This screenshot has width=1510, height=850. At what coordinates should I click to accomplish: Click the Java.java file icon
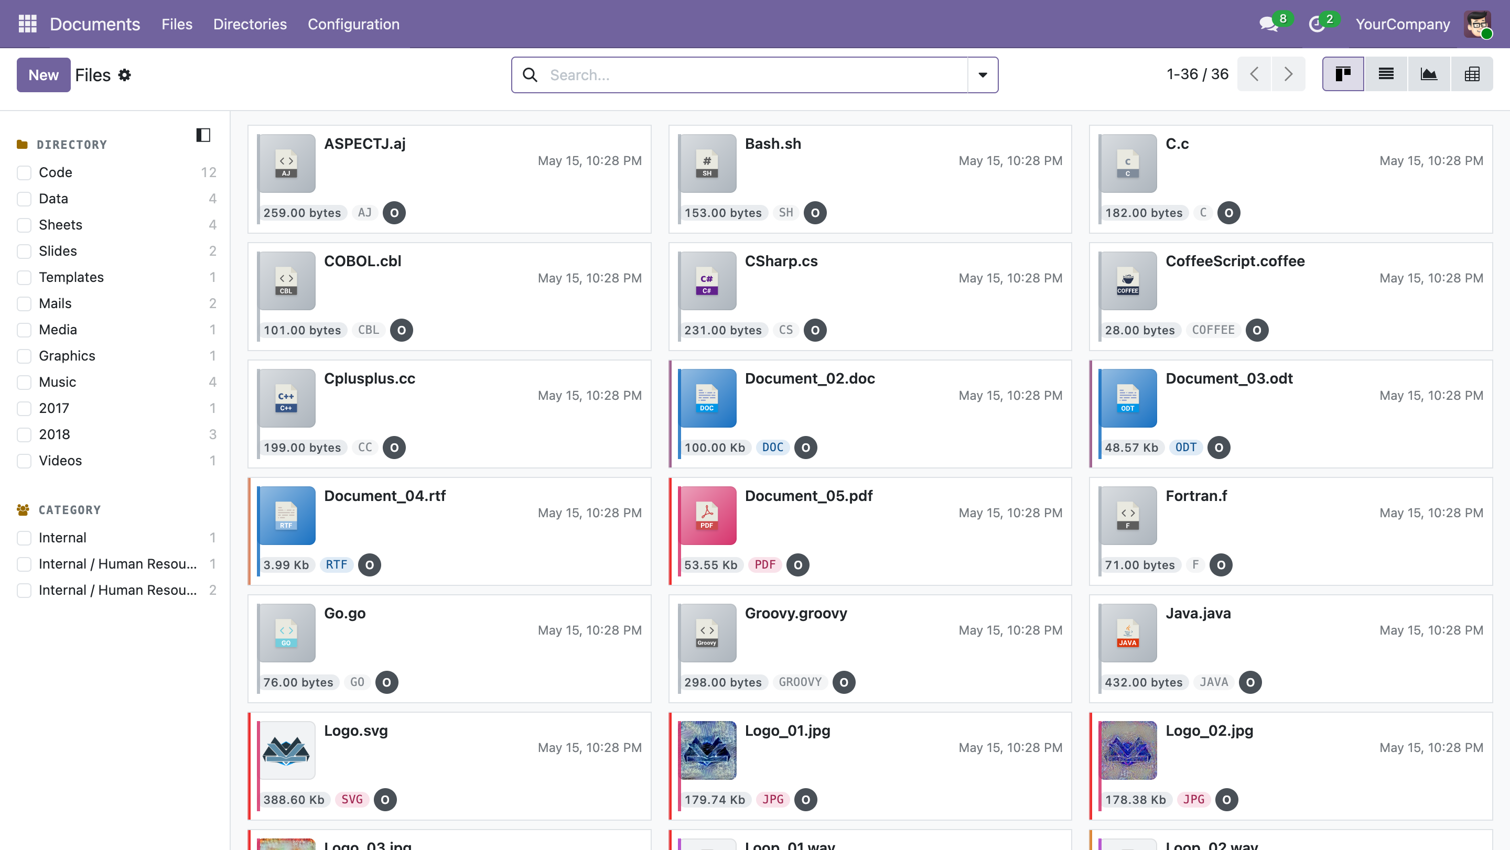(x=1128, y=633)
